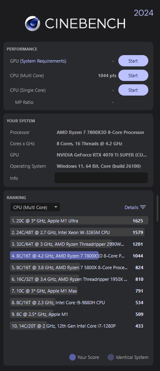Select the Intel Core i7-1280P ranking entry

pyautogui.click(x=79, y=326)
